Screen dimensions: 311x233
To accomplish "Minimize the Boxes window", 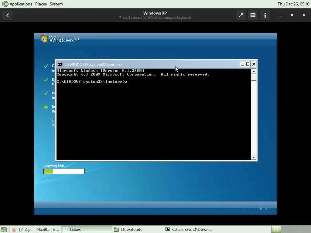I will coord(280,15).
